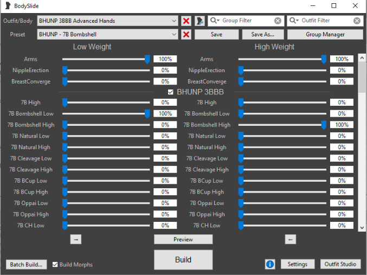Click the Save As... button
This screenshot has width=367, height=275.
(263, 34)
